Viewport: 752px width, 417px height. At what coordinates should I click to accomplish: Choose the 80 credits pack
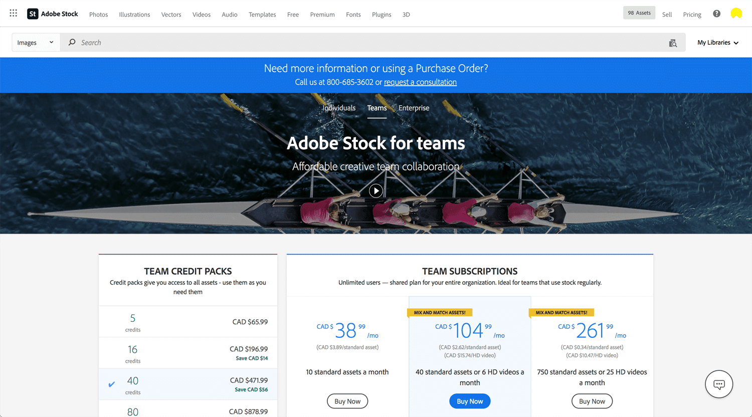click(188, 409)
